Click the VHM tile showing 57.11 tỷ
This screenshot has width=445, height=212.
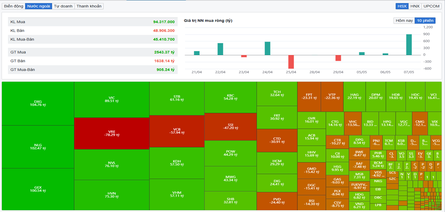[177, 194]
